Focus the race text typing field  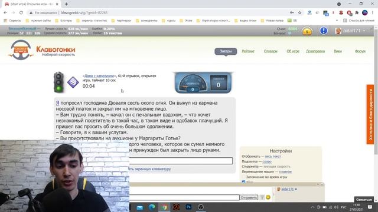[x=181, y=161]
